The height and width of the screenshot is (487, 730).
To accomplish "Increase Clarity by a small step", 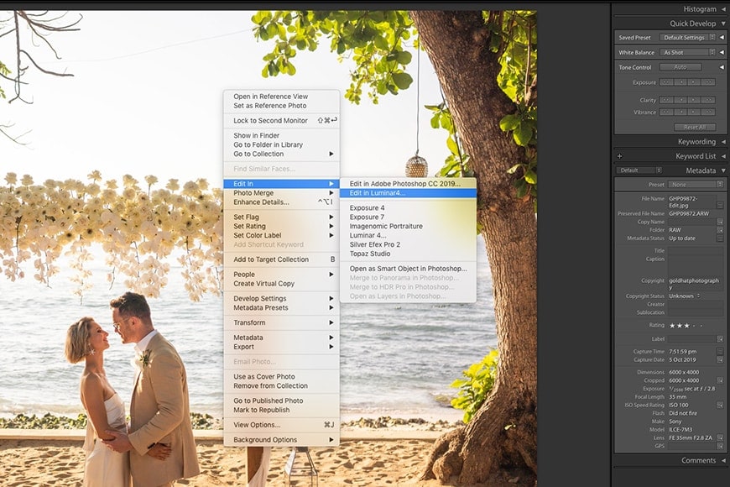I will click(694, 100).
